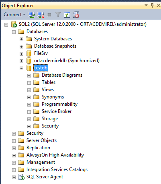Expand the Tables folder

coord(29,83)
